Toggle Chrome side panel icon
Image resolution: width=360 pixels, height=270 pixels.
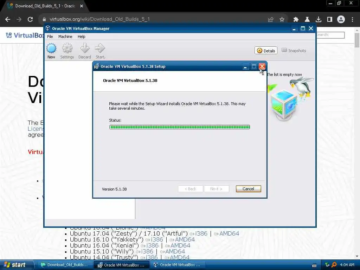point(330,20)
